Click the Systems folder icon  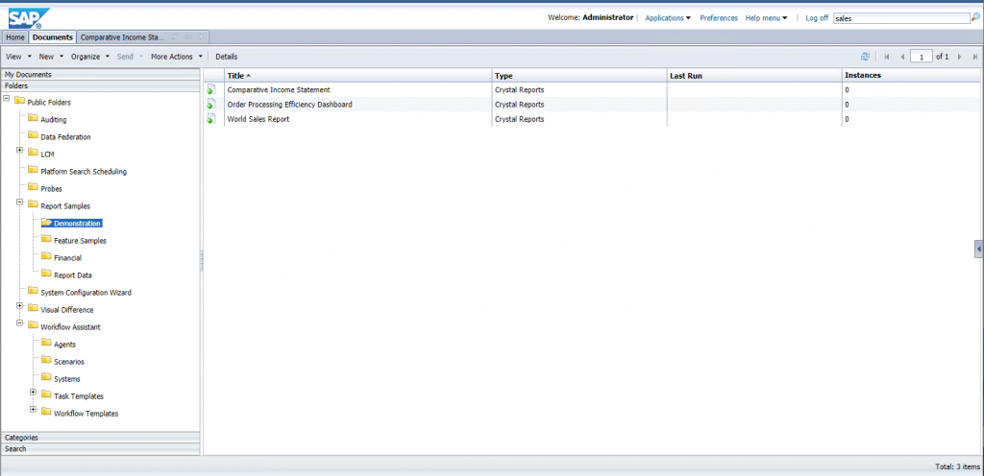pyautogui.click(x=46, y=378)
